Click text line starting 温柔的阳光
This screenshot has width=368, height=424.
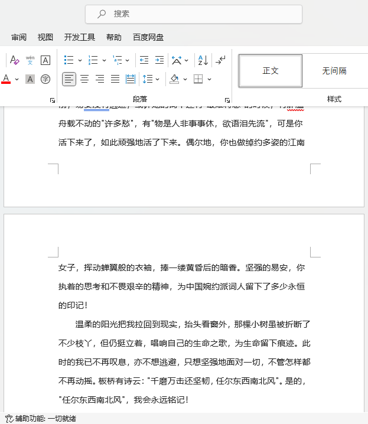(x=193, y=324)
